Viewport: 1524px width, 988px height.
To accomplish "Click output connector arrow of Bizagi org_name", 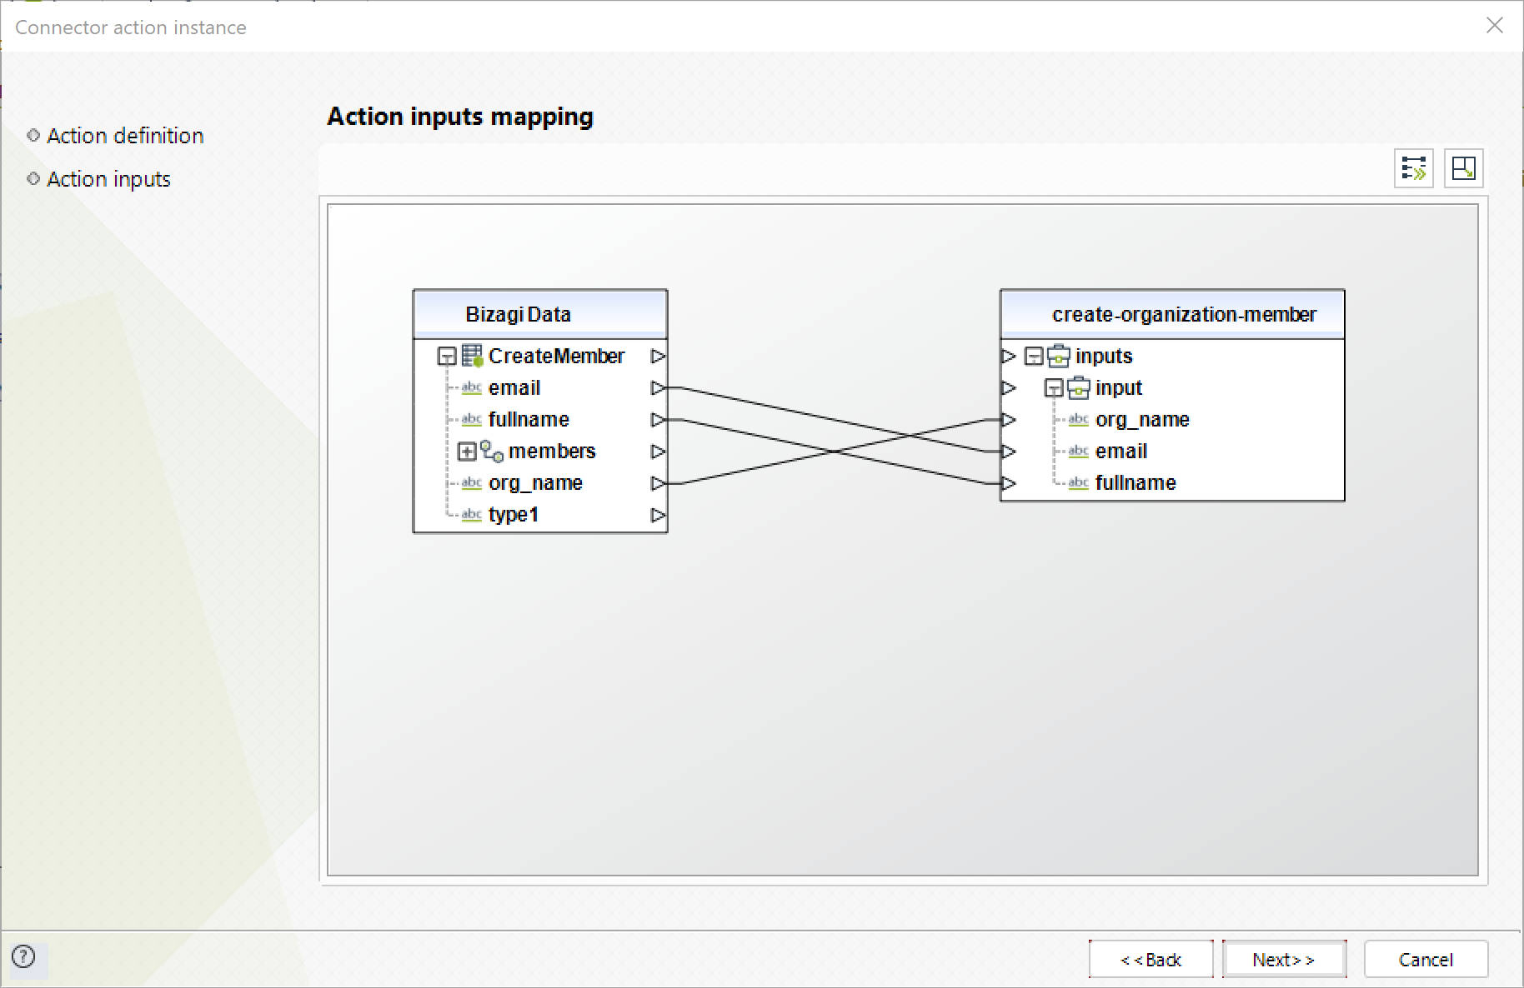I will click(658, 482).
